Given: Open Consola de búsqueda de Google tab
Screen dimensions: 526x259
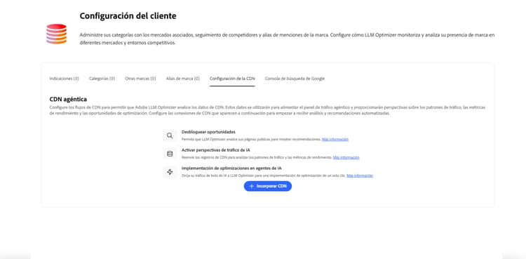Looking at the screenshot, I should click(295, 79).
